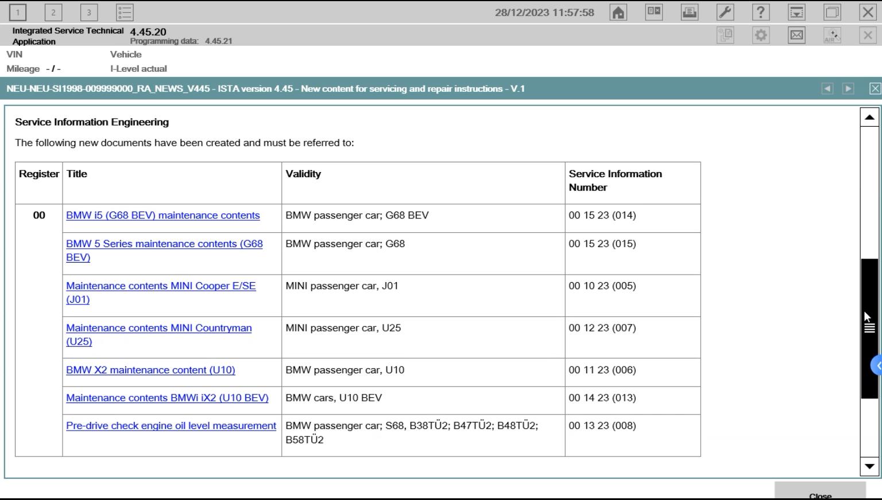Close the ISTA version 4.45 news document
Image resolution: width=882 pixels, height=500 pixels.
pyautogui.click(x=875, y=89)
